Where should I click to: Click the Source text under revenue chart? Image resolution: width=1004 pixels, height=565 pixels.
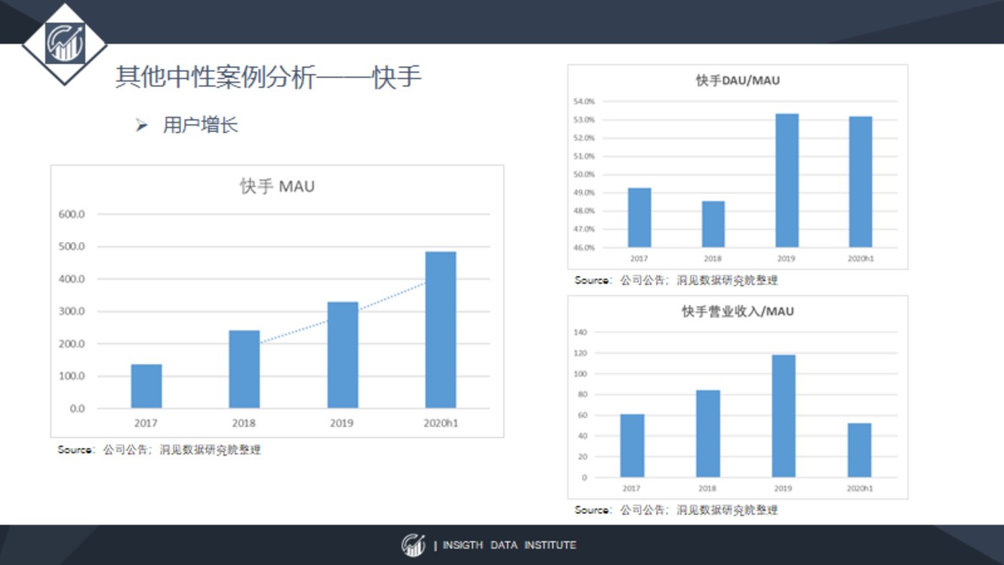676,510
